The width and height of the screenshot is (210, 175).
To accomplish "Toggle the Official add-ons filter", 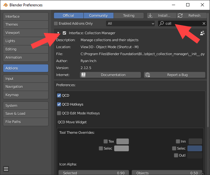I will coord(69,16).
